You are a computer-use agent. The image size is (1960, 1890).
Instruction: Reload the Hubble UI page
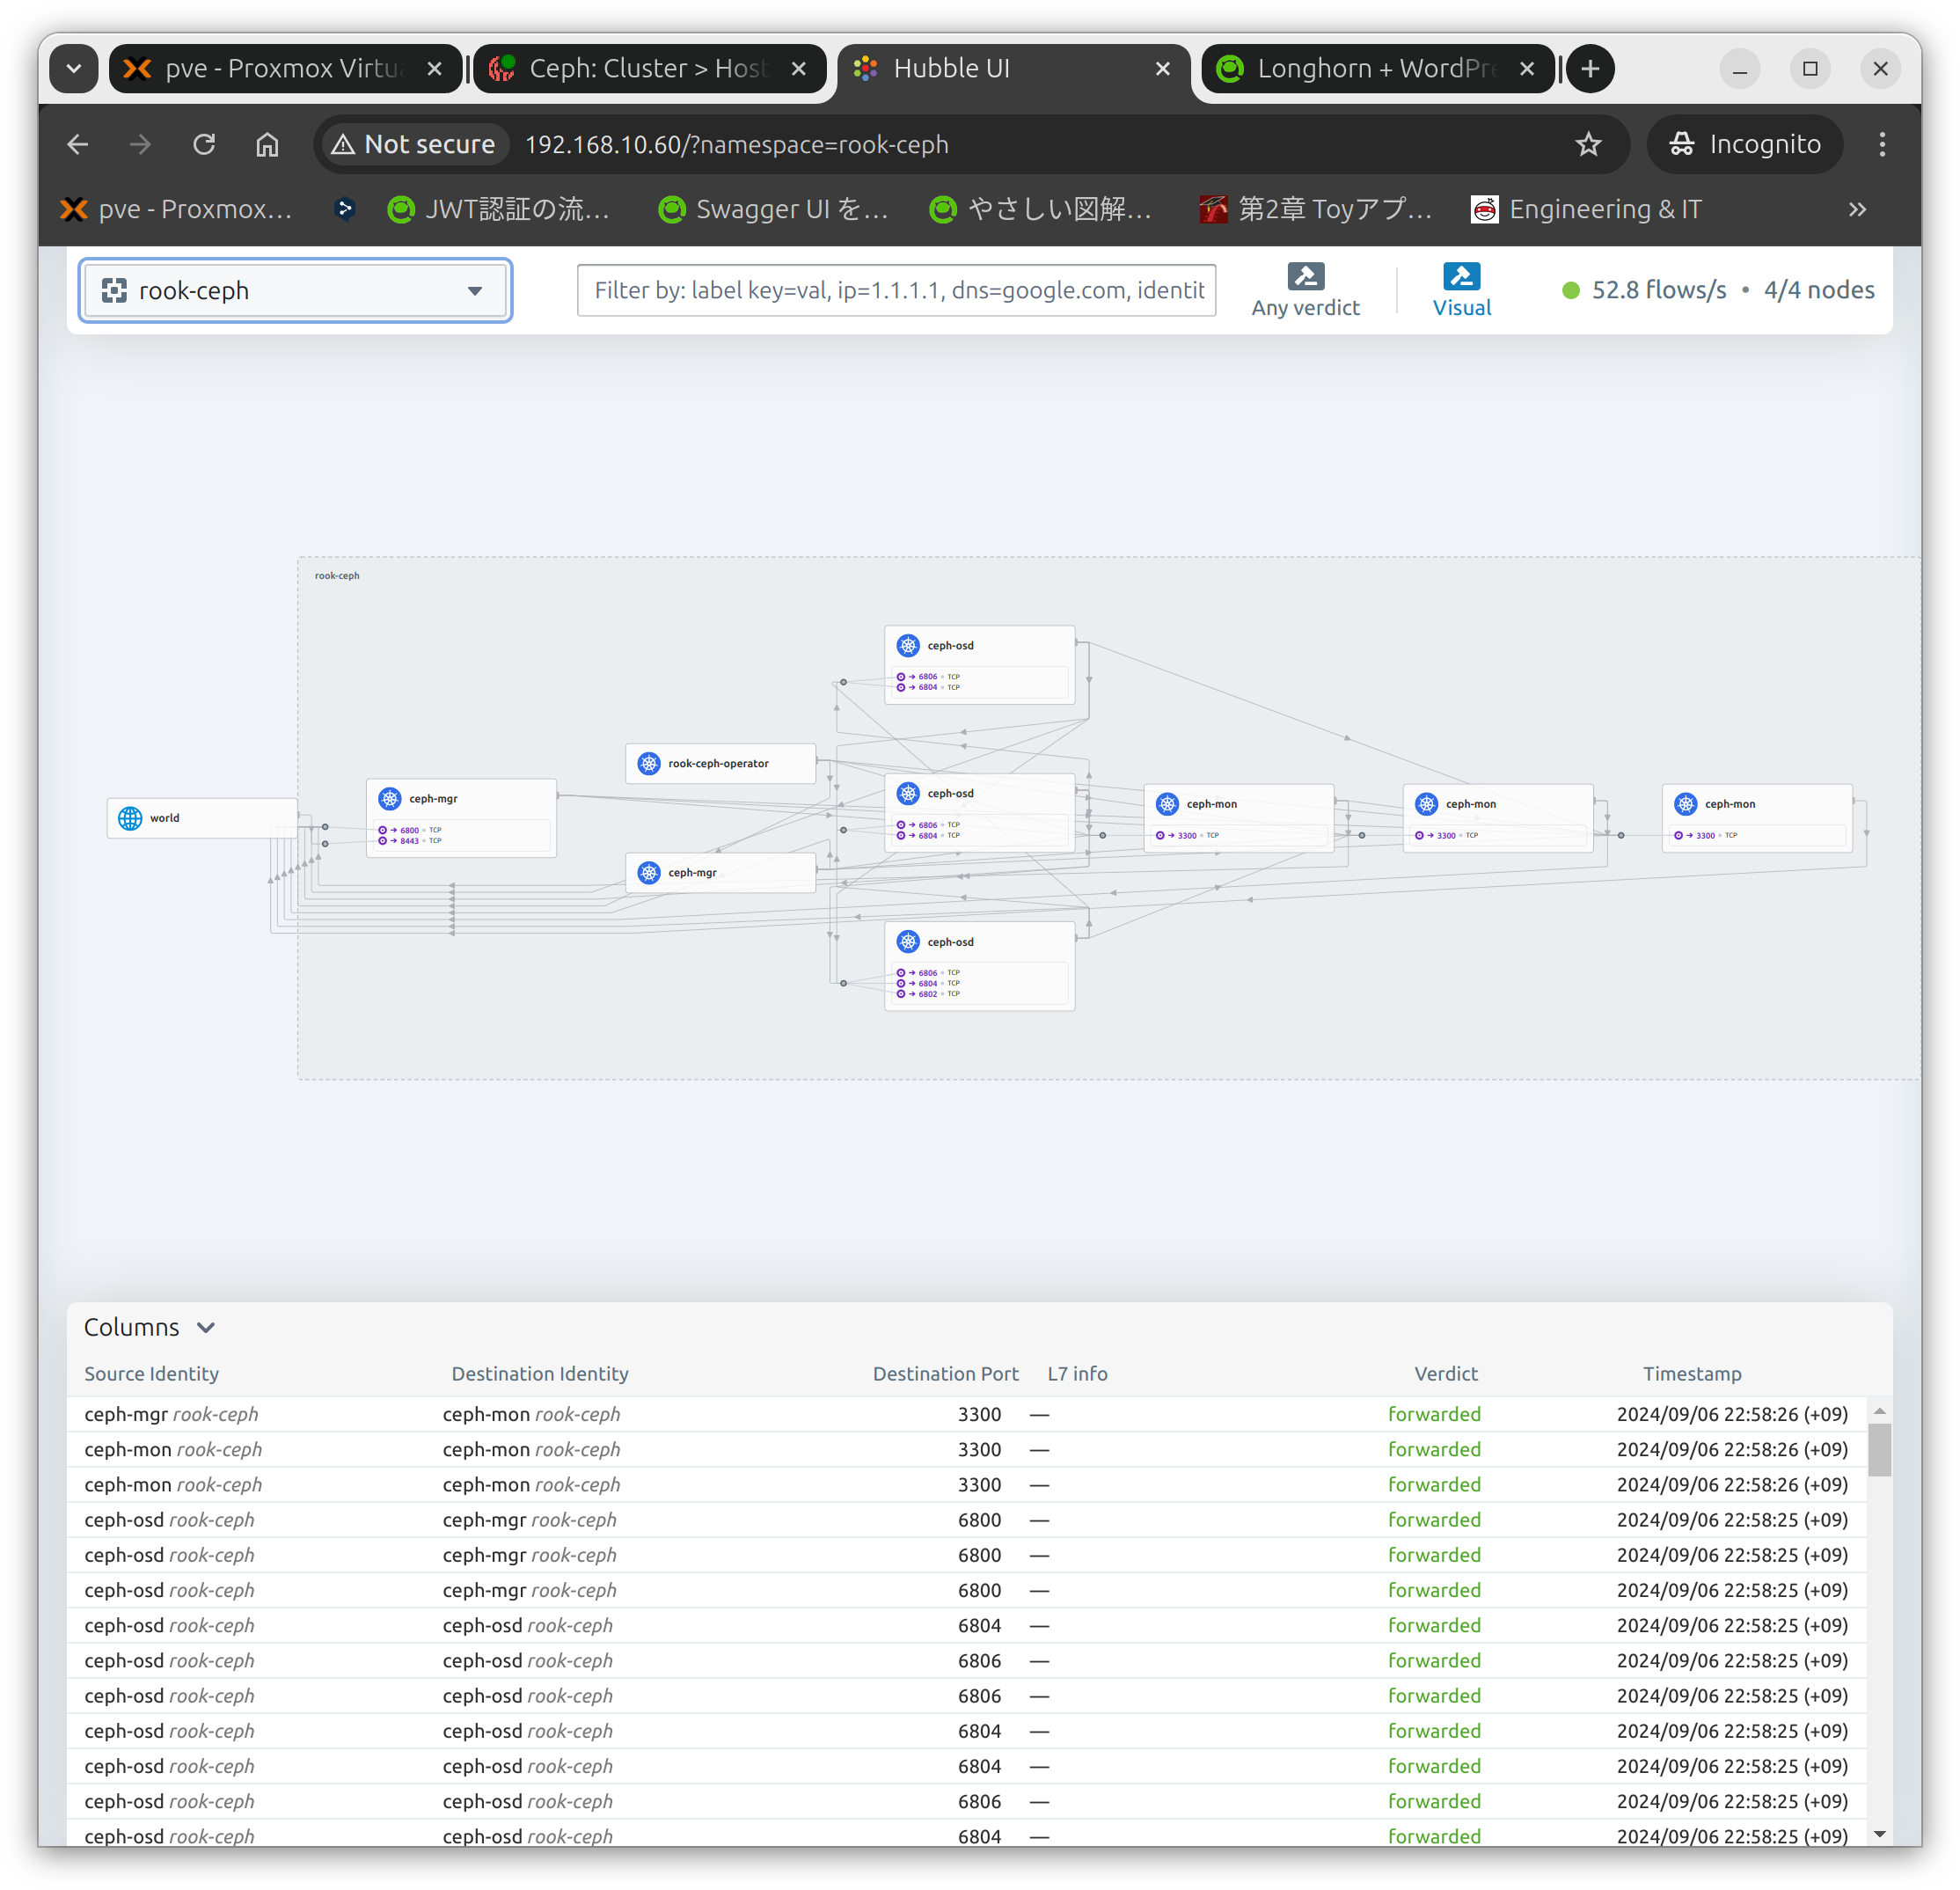pos(204,145)
